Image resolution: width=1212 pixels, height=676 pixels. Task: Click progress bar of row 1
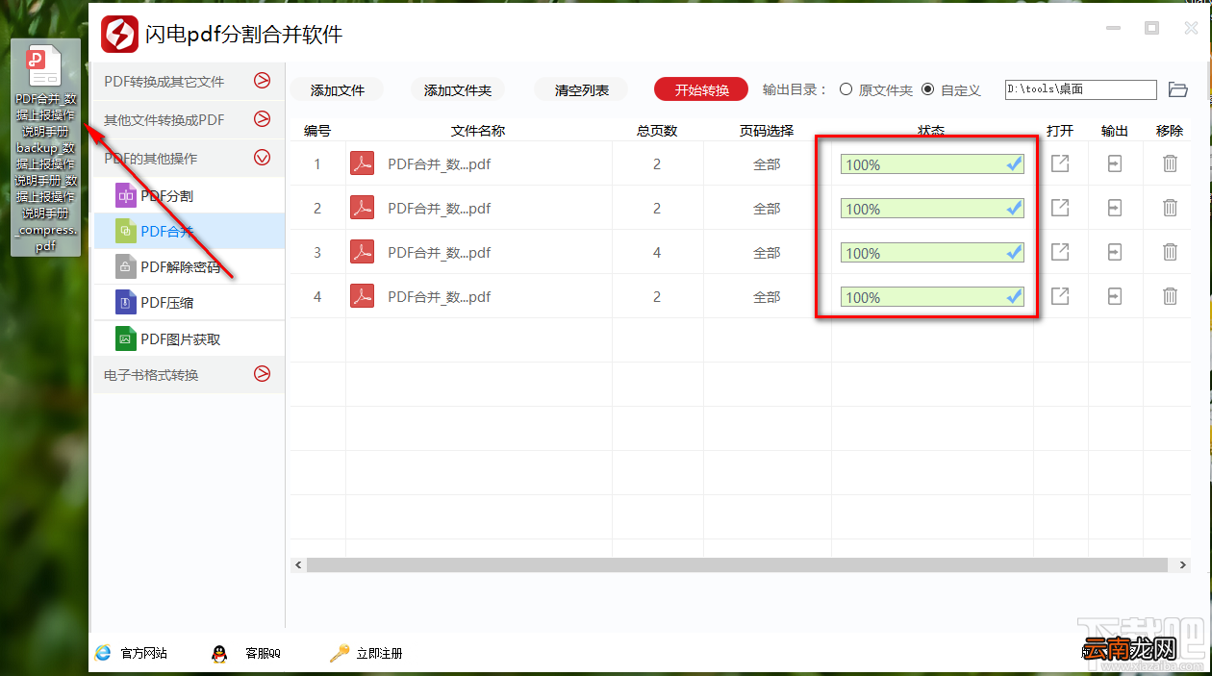click(932, 164)
